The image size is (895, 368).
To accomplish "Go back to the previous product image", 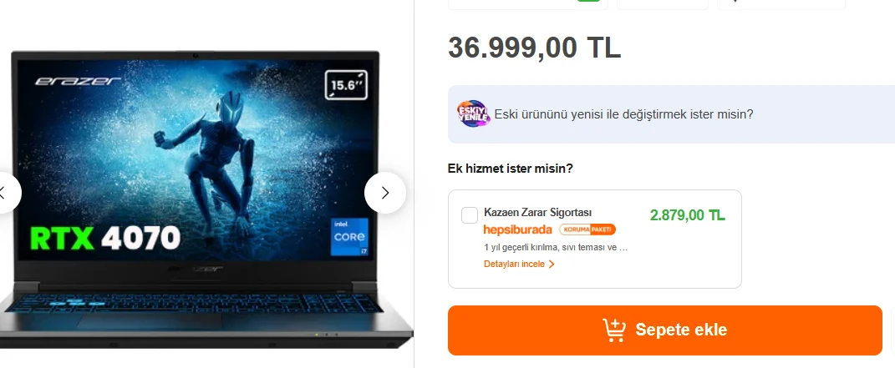I will (x=6, y=193).
